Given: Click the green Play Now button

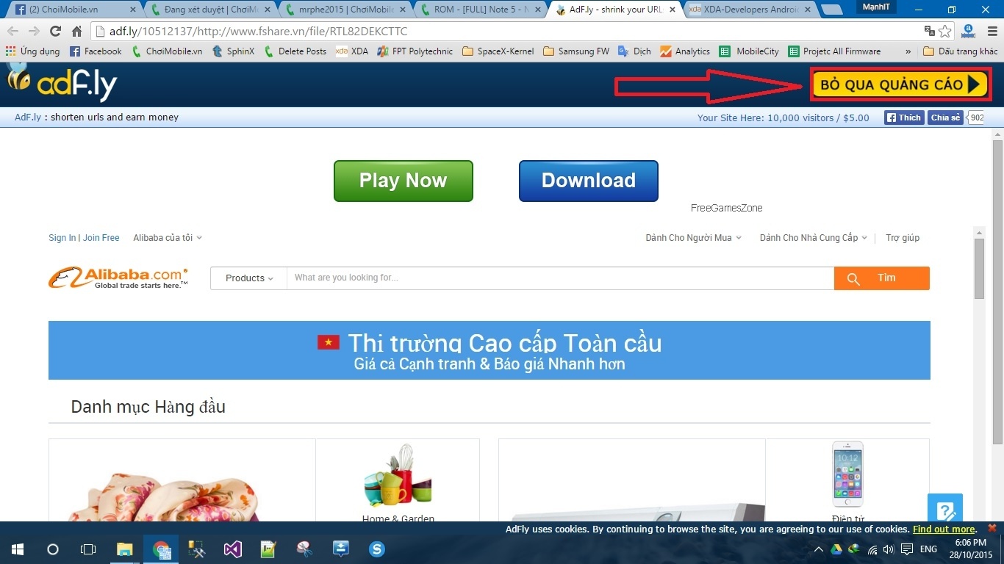Looking at the screenshot, I should click(404, 181).
